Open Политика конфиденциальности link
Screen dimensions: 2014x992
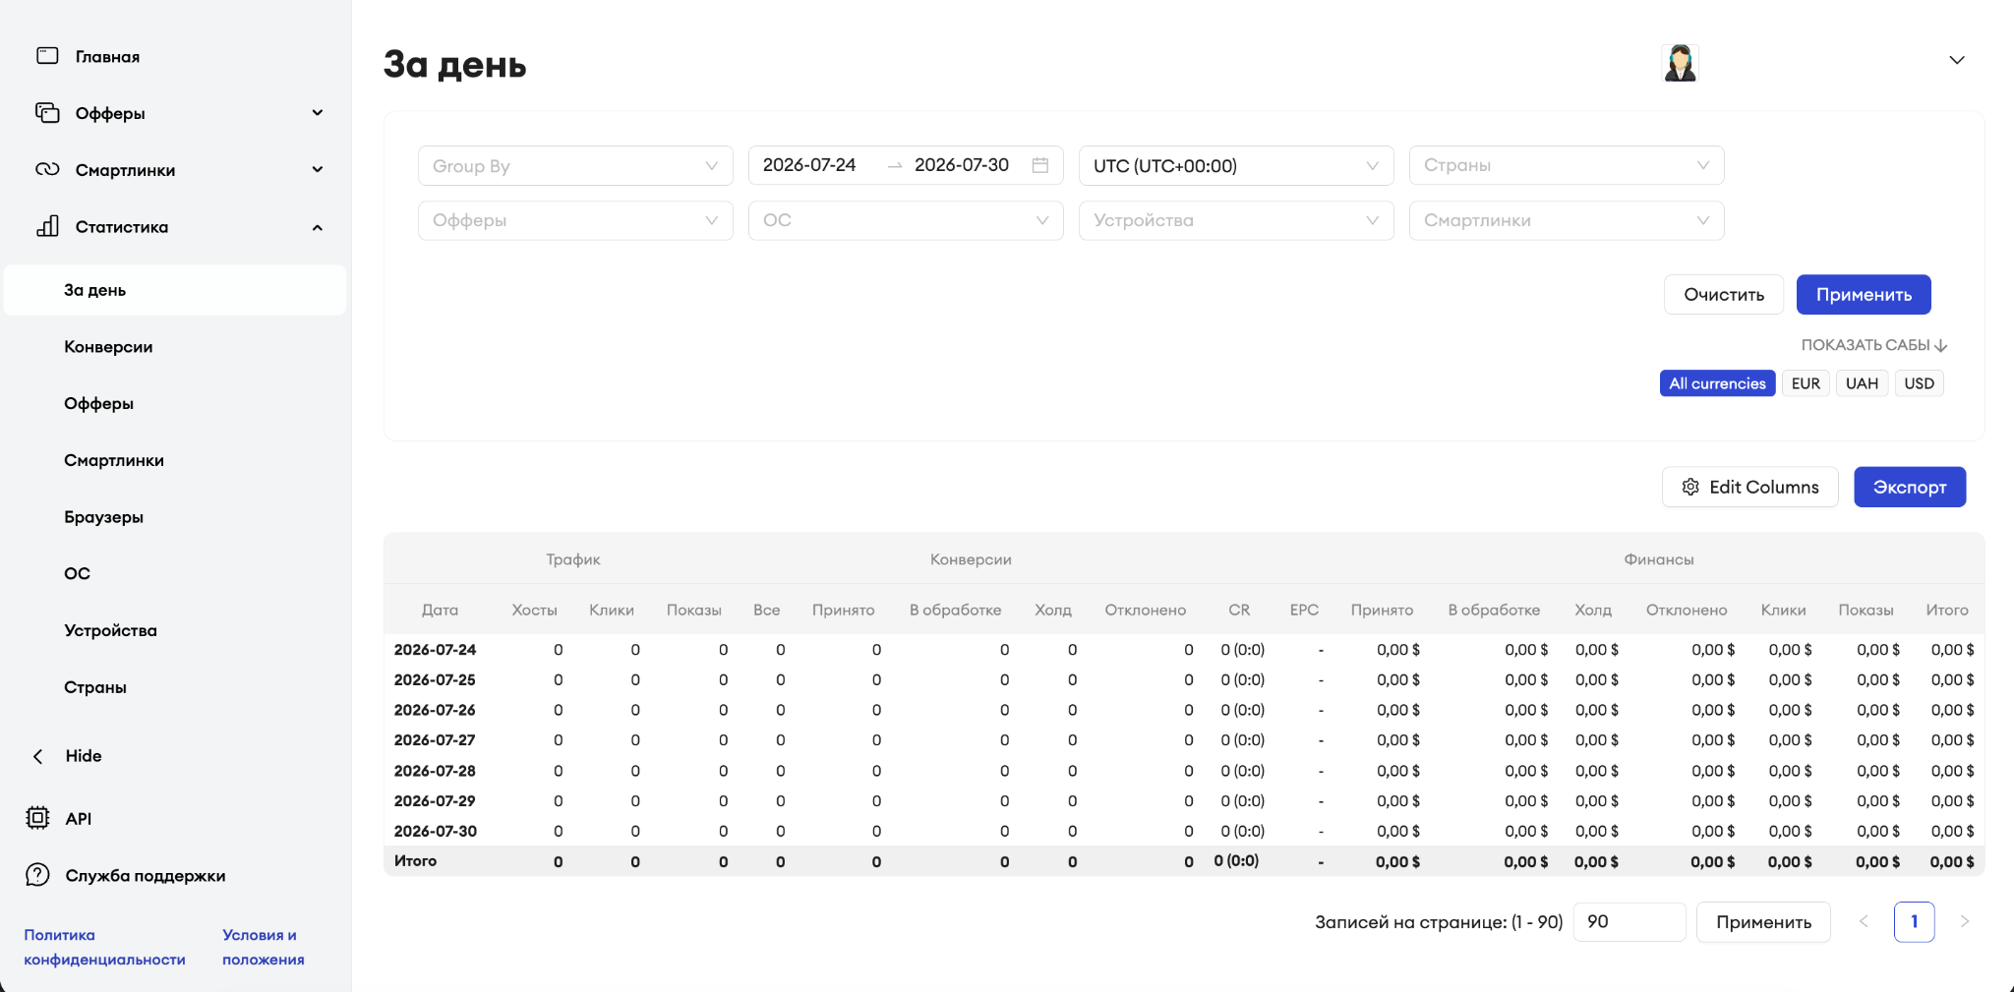(104, 947)
